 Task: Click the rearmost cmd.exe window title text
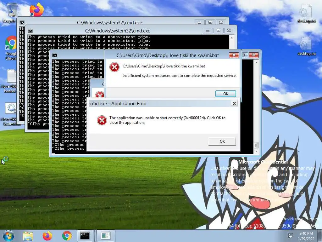click(x=109, y=22)
